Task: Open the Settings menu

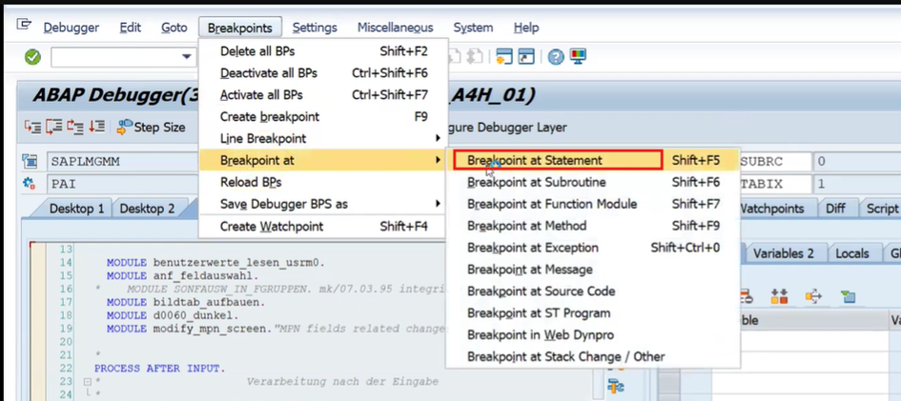Action: (315, 28)
